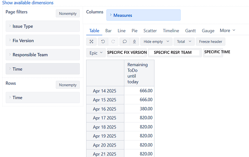Open the Total dropdown

(x=184, y=42)
